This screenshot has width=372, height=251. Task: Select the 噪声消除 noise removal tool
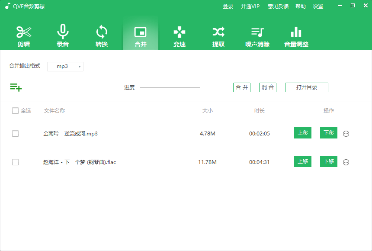[x=257, y=35]
